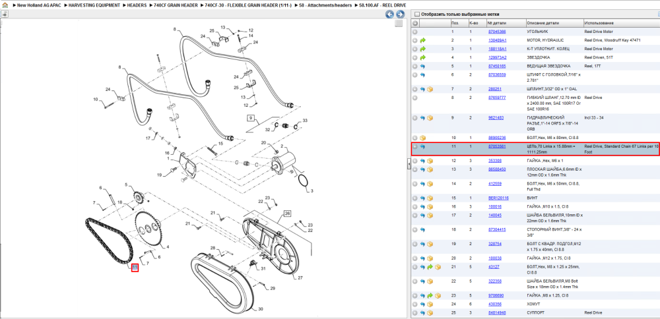
Task: Open '58 - Attachments/headers' breadcrumb
Action: tap(325, 5)
